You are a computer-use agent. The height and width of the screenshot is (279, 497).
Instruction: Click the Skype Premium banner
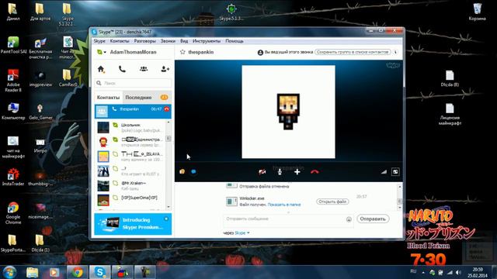(133, 224)
